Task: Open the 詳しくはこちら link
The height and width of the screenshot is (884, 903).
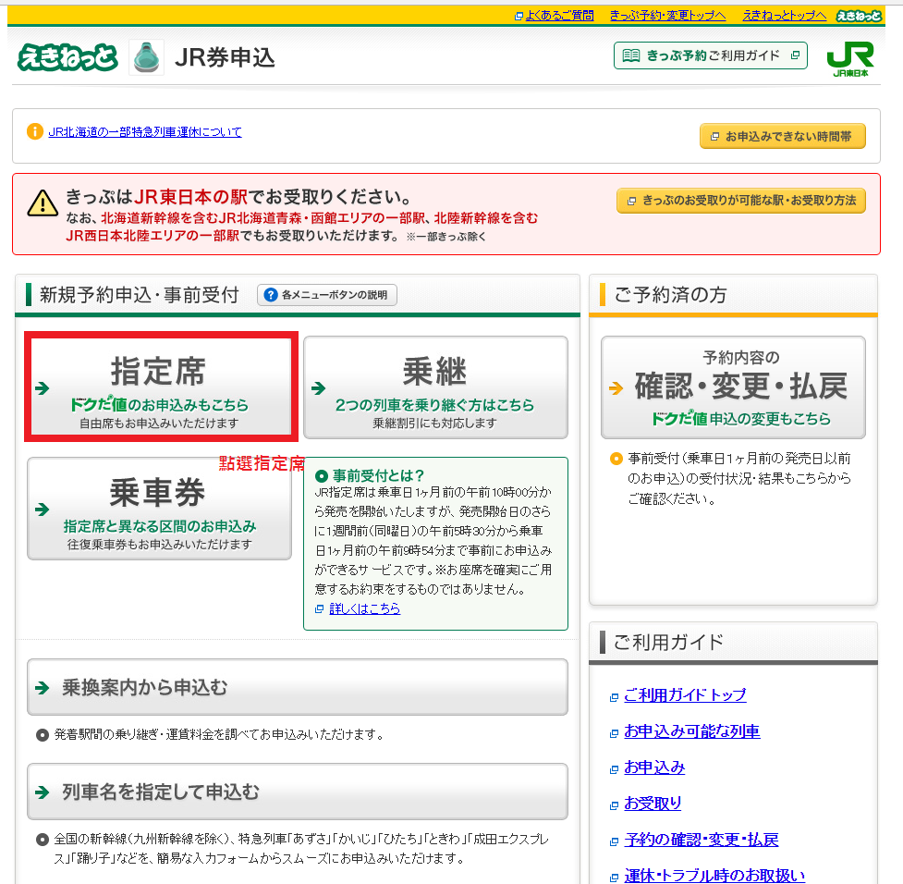Action: pyautogui.click(x=364, y=608)
